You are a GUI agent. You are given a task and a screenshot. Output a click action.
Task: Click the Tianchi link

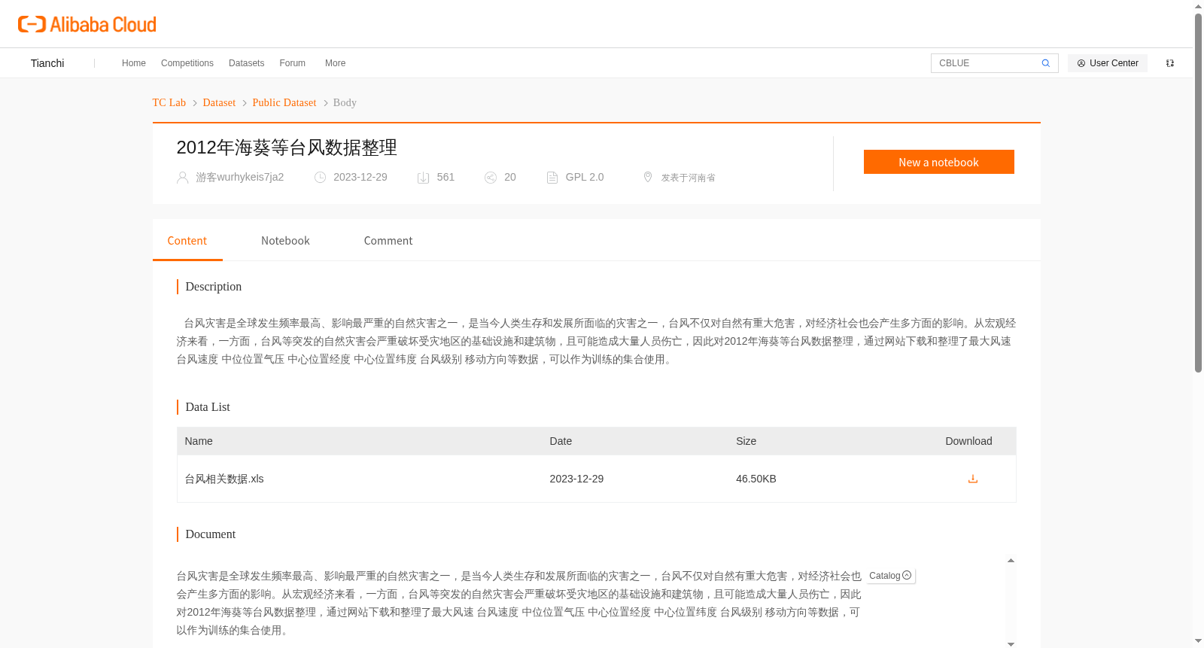(47, 63)
